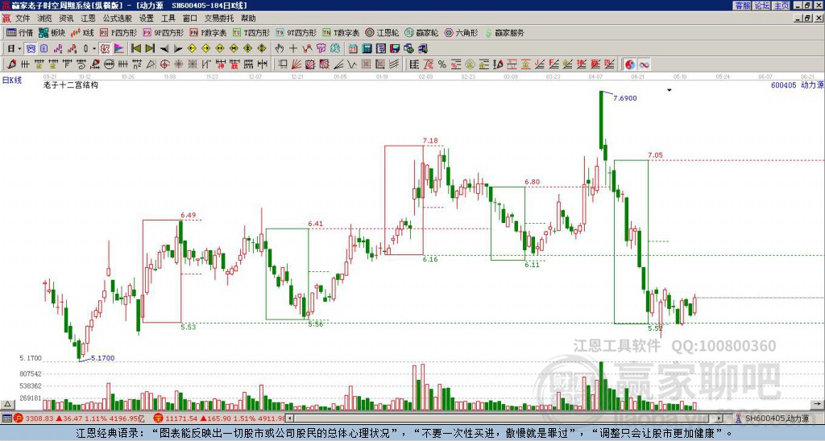825x441 pixels.
Task: Open 赢家服务 with dollar icon
Action: pos(504,32)
